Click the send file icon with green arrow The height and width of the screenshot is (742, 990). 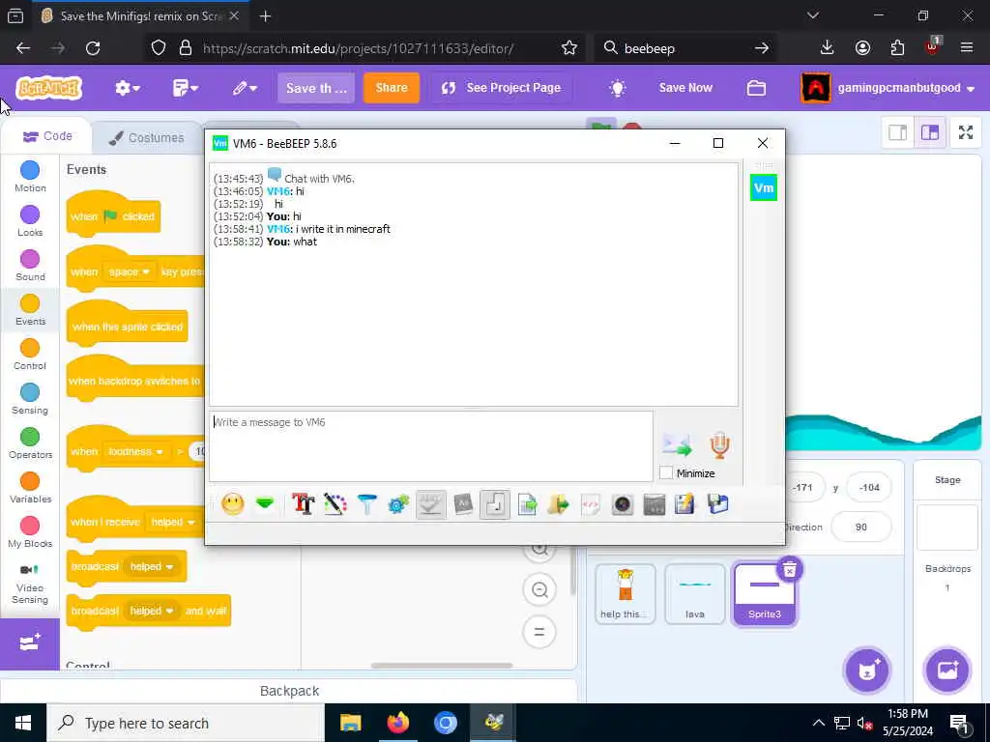527,504
